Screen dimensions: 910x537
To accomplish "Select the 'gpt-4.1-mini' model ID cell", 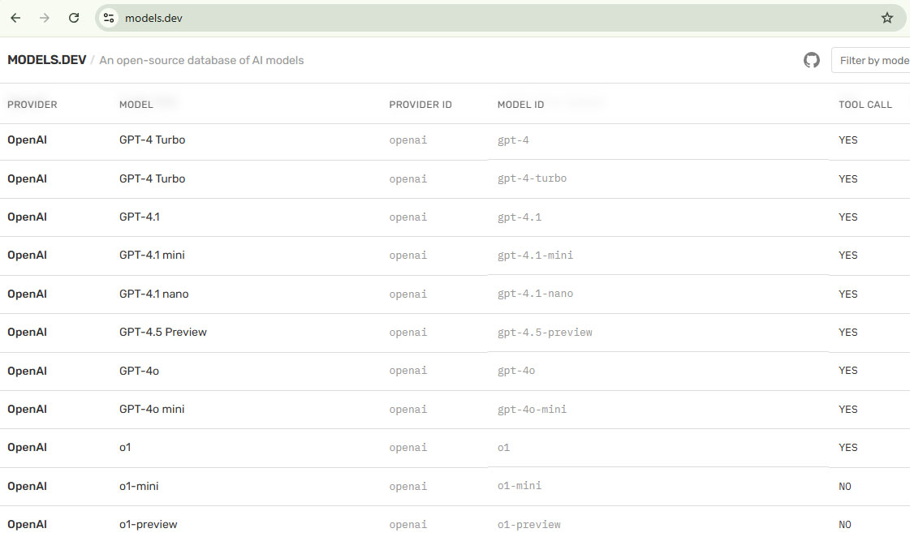I will (x=535, y=256).
